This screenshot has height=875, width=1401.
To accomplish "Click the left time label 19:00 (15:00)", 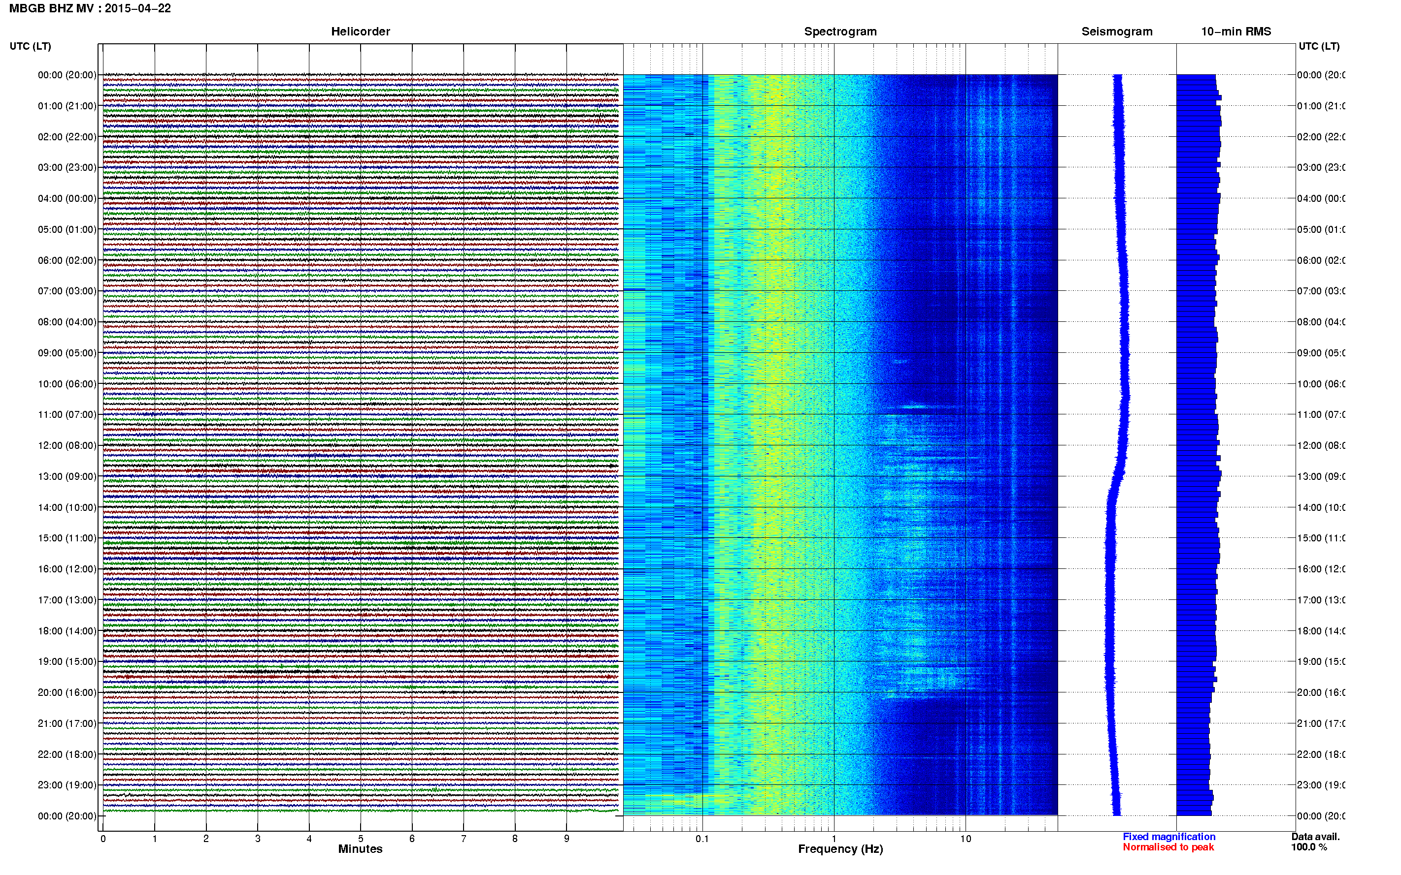I will coord(67,661).
